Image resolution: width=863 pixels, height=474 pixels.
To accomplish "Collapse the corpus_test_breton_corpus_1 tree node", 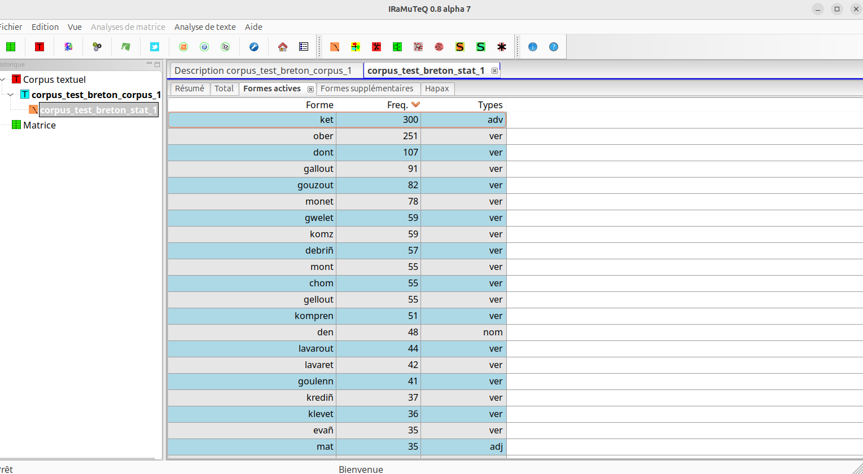I will pos(11,95).
